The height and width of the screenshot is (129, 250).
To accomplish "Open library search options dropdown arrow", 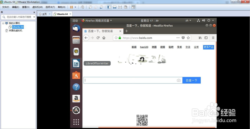I will (34, 17).
